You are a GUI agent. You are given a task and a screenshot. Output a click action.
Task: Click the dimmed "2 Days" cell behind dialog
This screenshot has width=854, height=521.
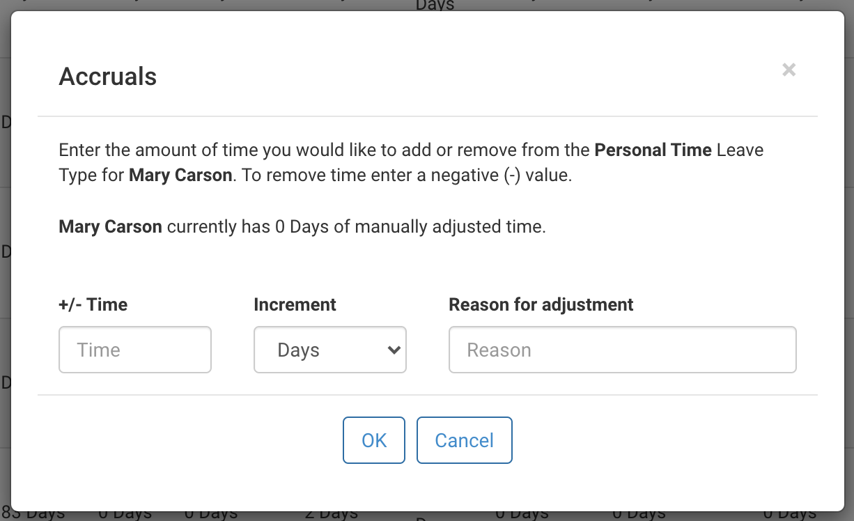[332, 514]
